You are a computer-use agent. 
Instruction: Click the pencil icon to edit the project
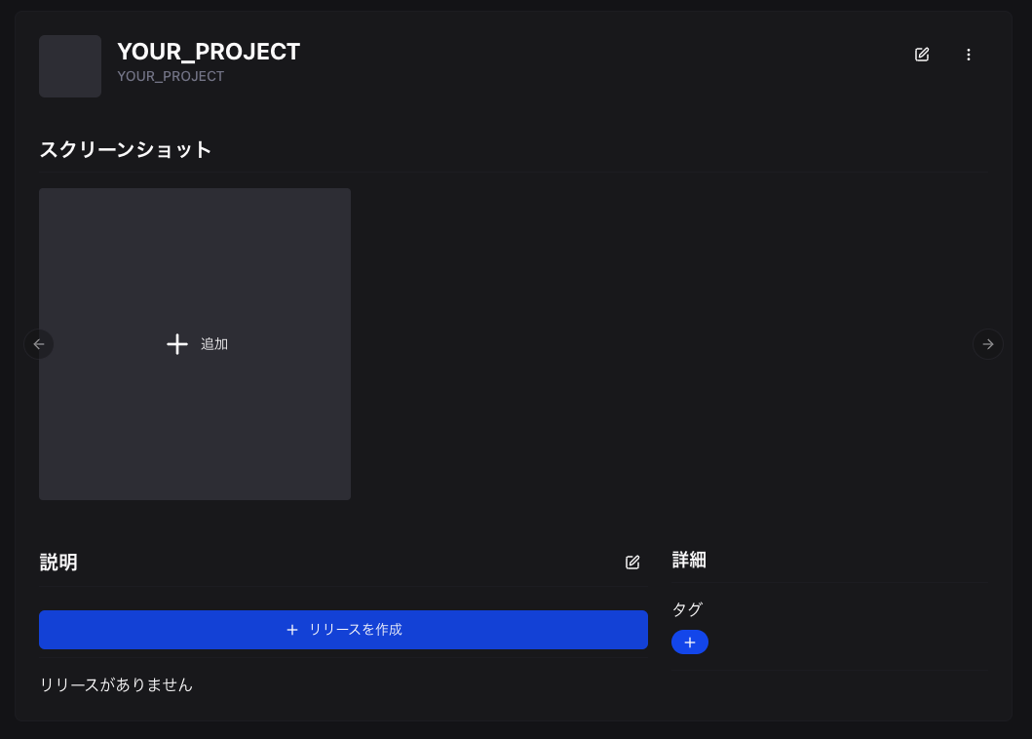tap(922, 55)
